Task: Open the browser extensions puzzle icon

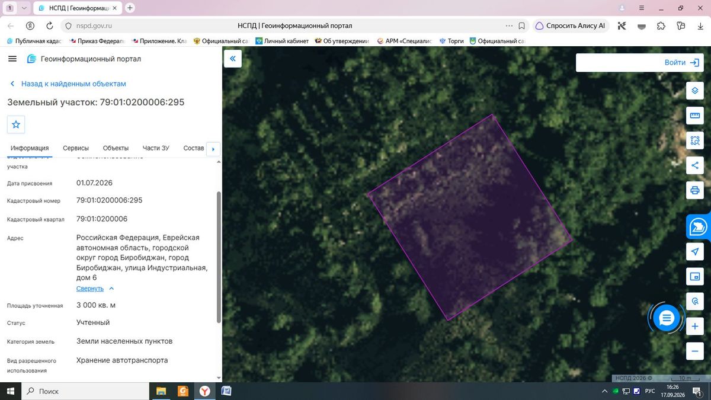Action: click(661, 26)
